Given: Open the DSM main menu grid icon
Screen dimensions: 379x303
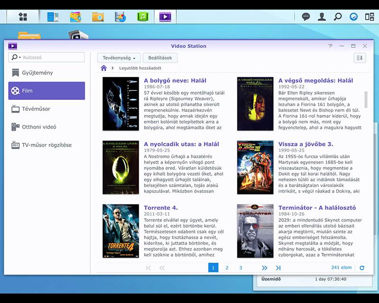Looking at the screenshot, I should coord(23,17).
